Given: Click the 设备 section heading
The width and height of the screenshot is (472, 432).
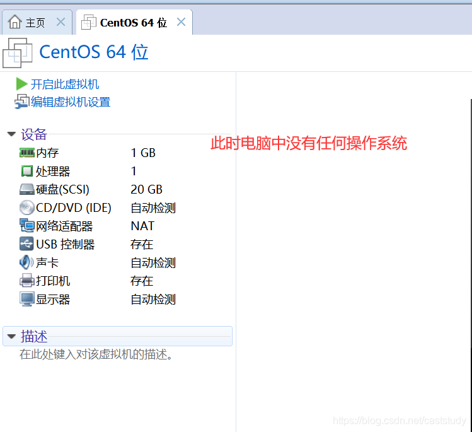Looking at the screenshot, I should click(34, 134).
